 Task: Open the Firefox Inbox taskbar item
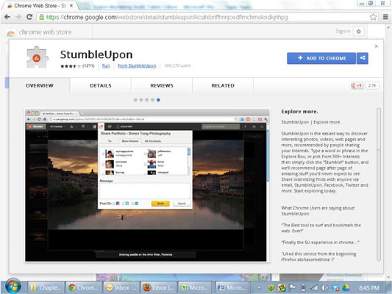[x=159, y=287]
